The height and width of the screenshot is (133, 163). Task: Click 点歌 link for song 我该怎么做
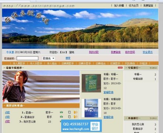click(7, 122)
